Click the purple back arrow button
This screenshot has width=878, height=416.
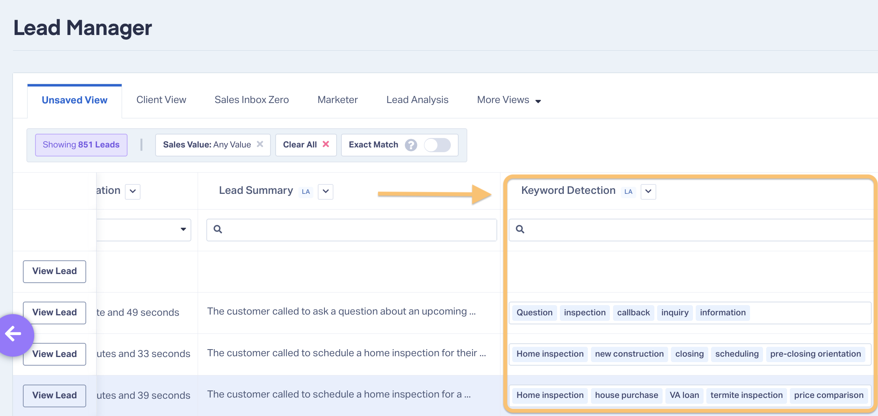pos(15,335)
